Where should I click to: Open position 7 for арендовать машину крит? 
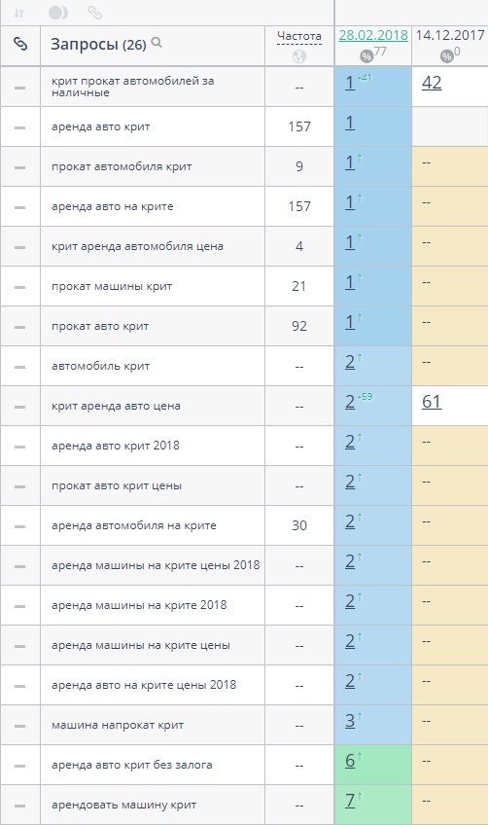[350, 801]
